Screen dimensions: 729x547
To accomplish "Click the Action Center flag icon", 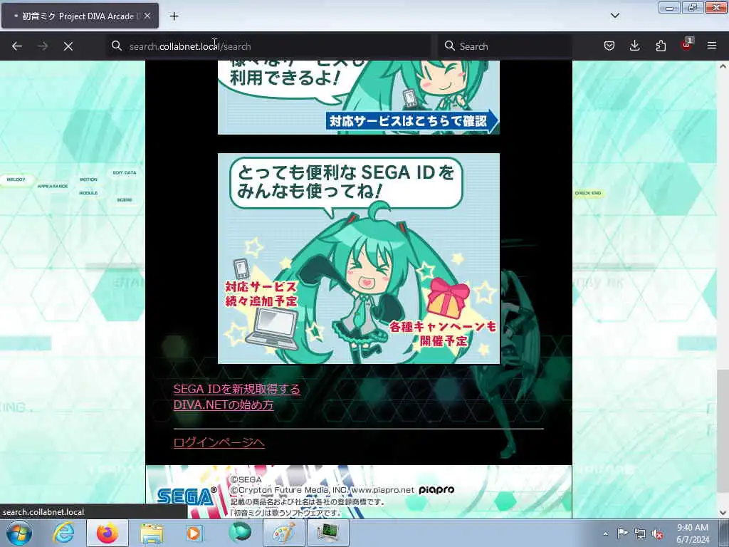I will (x=622, y=533).
